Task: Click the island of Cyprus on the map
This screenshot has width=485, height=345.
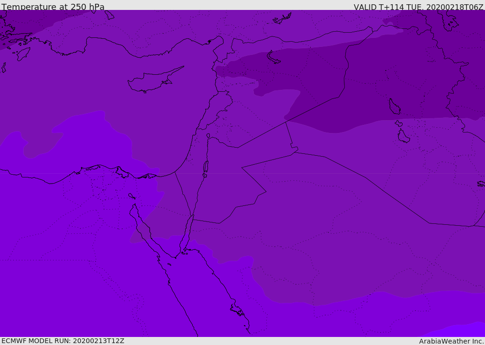Action: [153, 81]
